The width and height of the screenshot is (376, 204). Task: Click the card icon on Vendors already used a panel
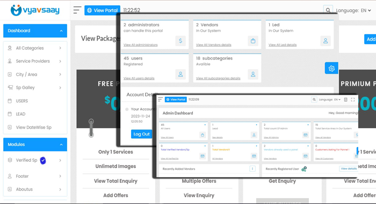(305, 156)
